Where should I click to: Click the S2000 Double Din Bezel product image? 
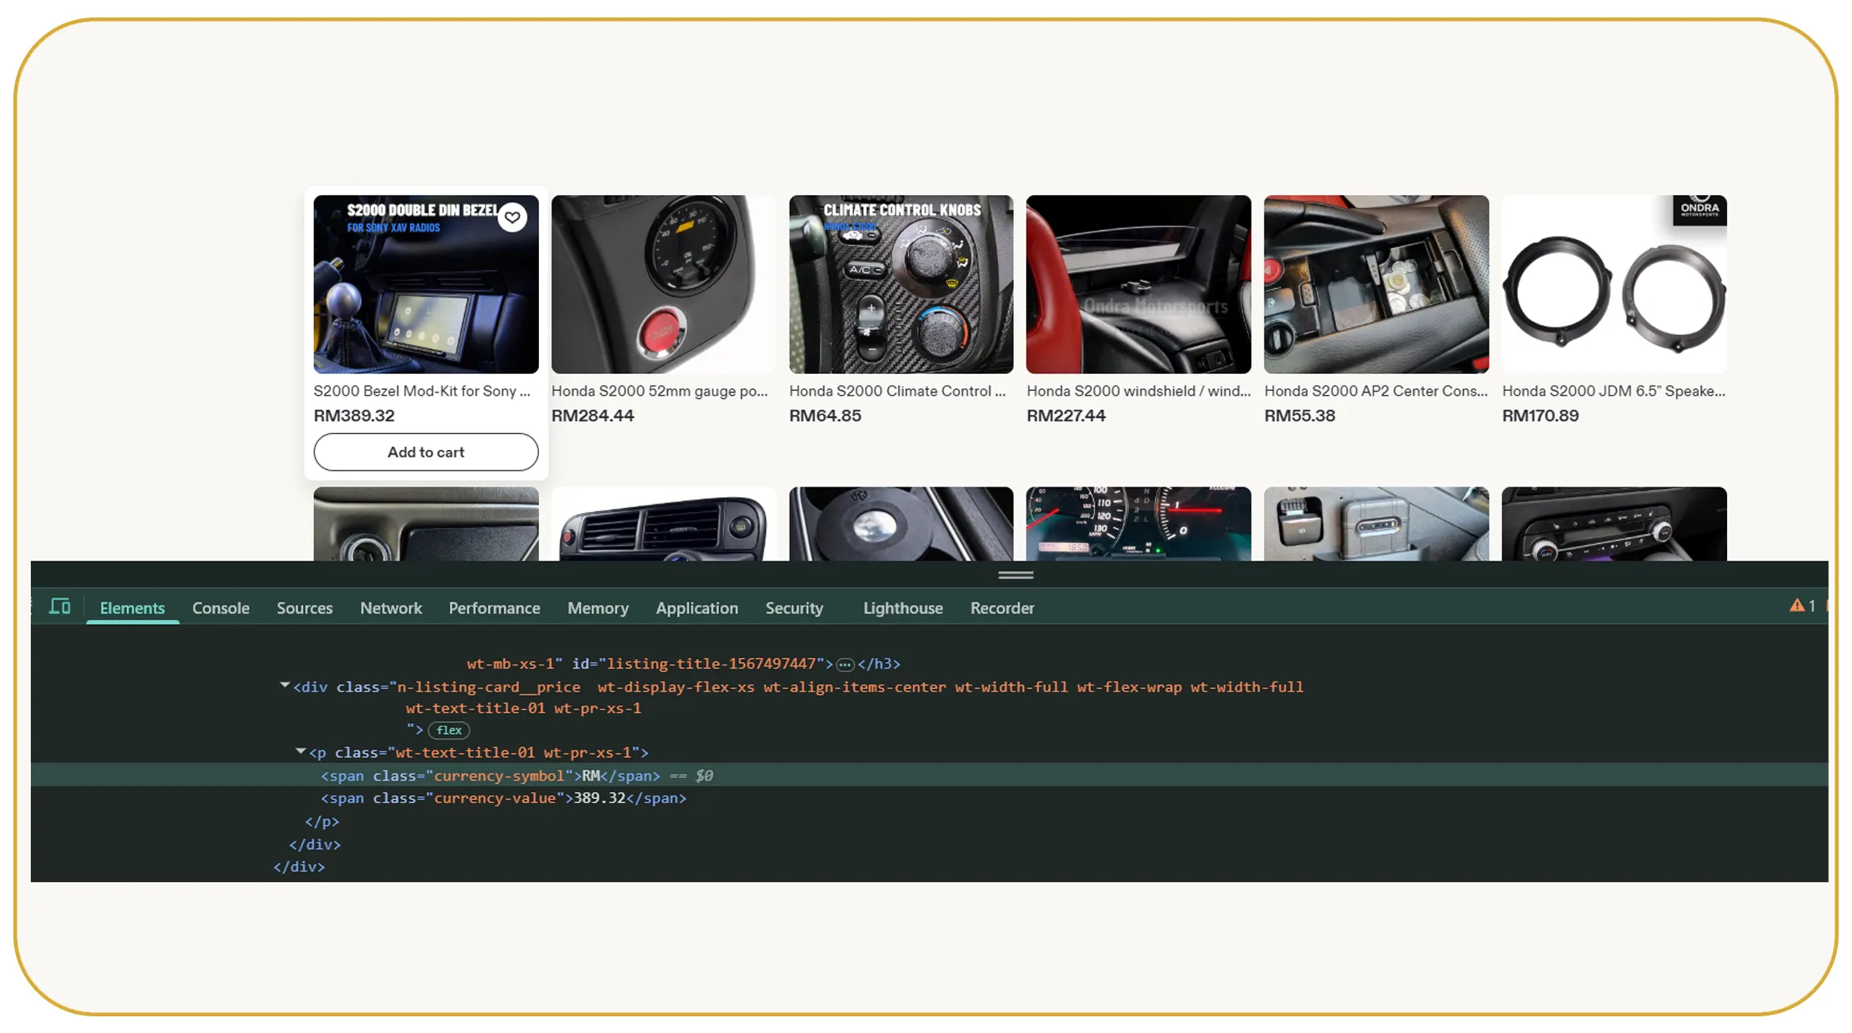(426, 284)
